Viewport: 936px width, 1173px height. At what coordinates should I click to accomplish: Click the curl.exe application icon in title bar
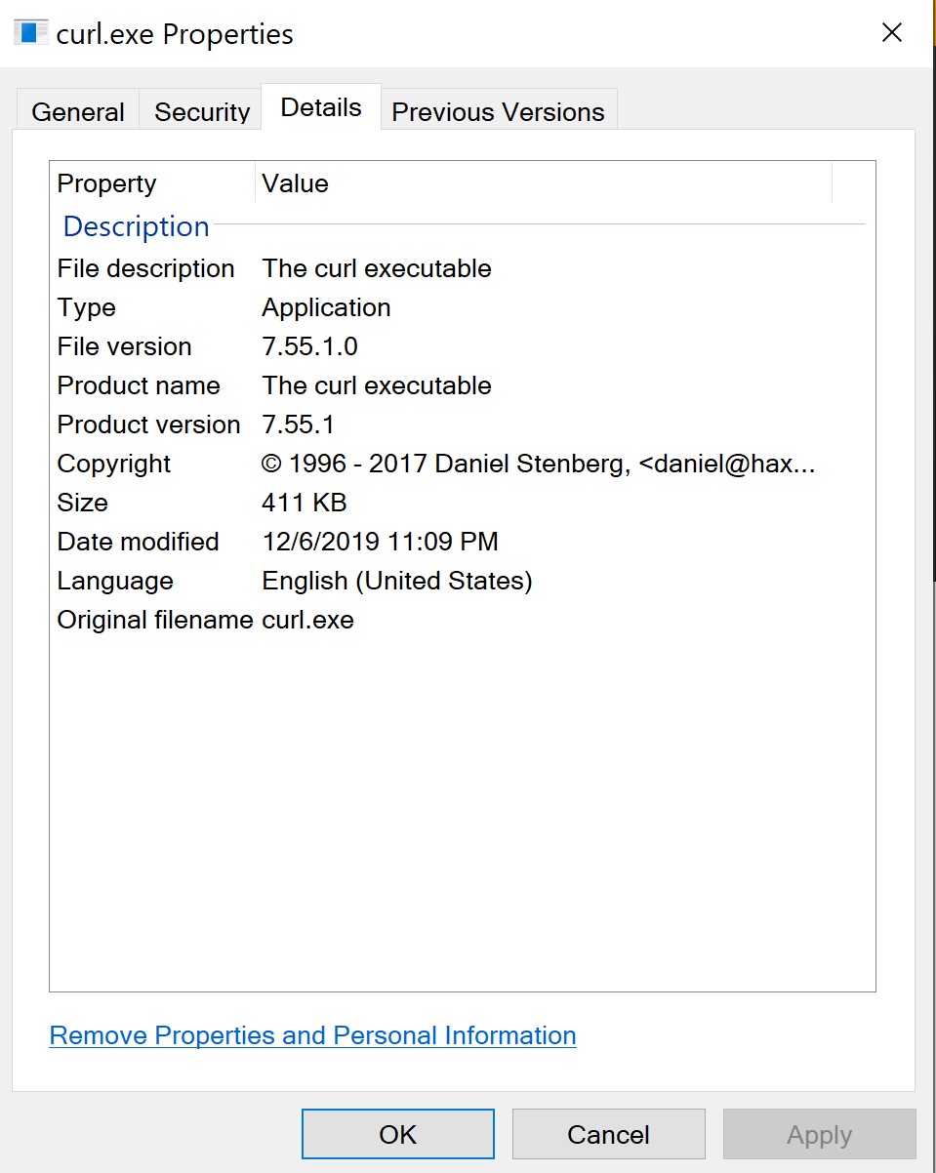point(26,31)
